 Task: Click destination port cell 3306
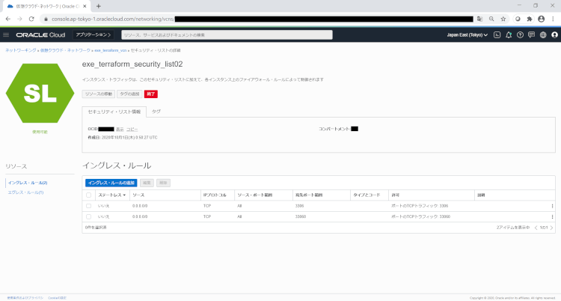299,206
